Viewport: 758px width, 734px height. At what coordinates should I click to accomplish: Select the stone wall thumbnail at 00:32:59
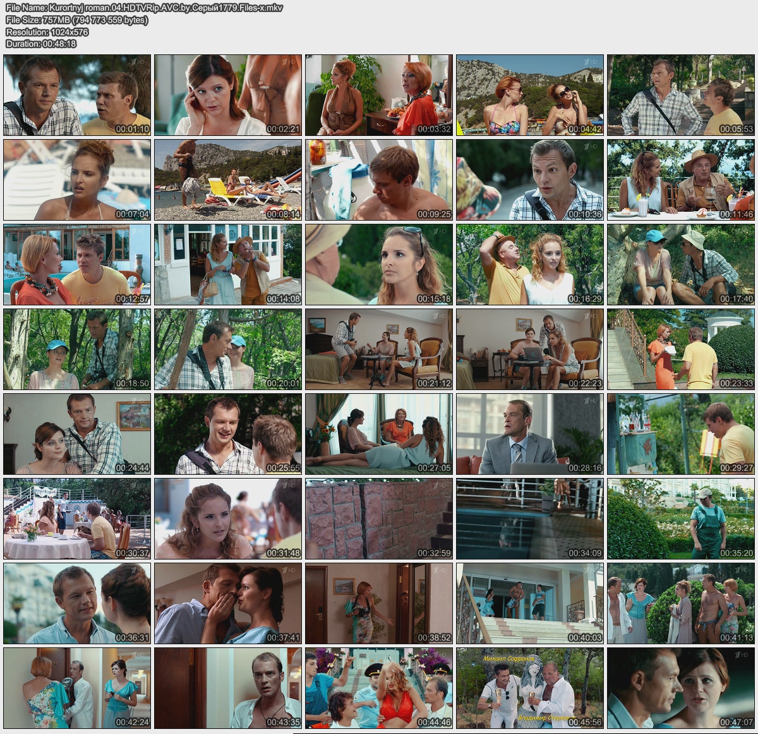point(379,518)
